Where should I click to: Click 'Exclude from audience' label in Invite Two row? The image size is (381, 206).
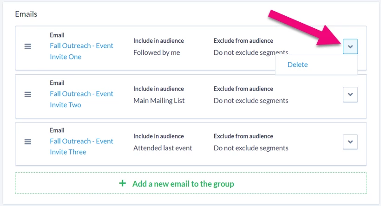tap(243, 89)
